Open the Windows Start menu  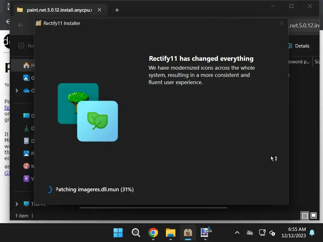click(x=118, y=233)
